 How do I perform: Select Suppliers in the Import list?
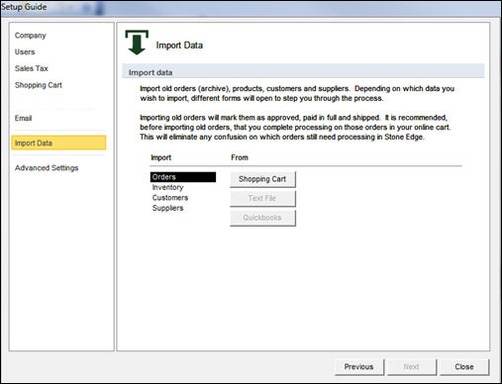[167, 208]
